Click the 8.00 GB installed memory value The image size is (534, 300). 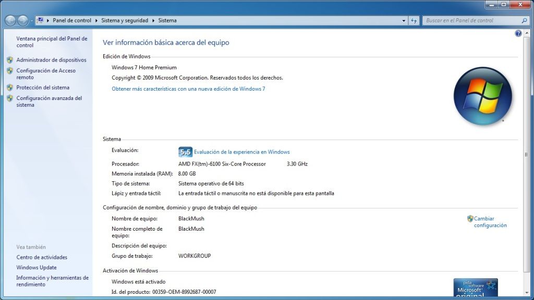(x=187, y=173)
